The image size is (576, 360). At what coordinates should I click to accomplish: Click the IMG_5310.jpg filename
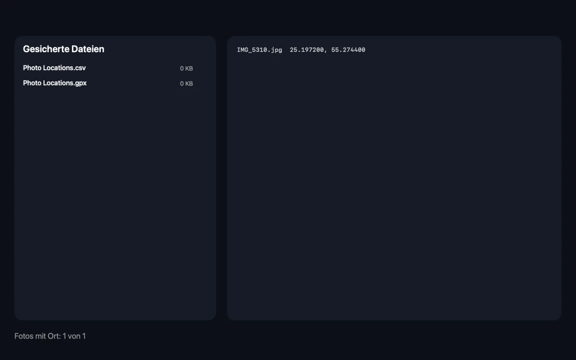click(x=260, y=50)
